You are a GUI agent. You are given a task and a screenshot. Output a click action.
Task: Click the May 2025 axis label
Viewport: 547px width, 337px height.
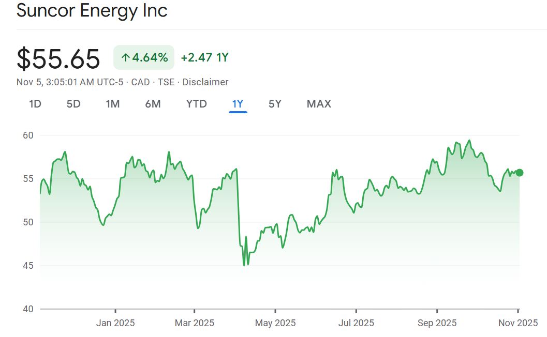[x=276, y=323]
